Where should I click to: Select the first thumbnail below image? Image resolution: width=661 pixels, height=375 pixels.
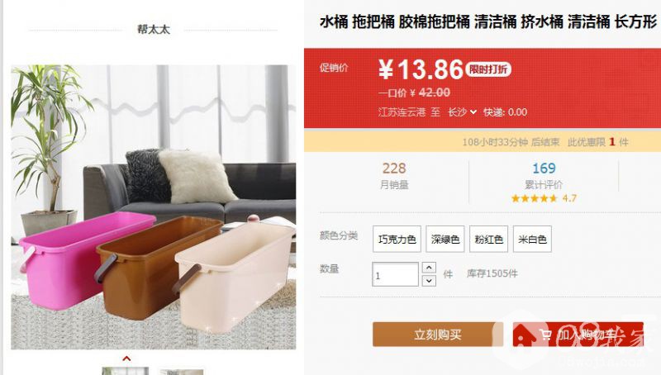[126, 371]
